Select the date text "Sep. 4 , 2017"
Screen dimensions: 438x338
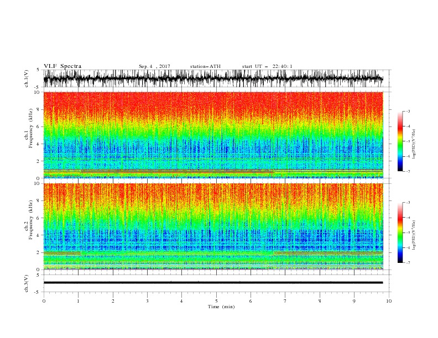point(154,66)
